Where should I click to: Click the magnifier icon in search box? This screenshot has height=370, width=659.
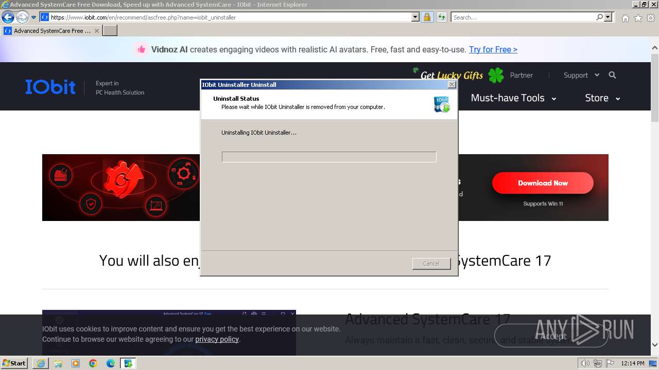coord(599,17)
